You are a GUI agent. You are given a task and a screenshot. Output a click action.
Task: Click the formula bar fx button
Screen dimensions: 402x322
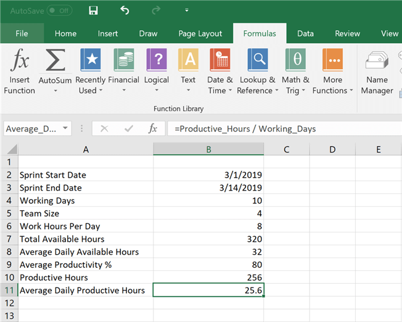coord(152,129)
